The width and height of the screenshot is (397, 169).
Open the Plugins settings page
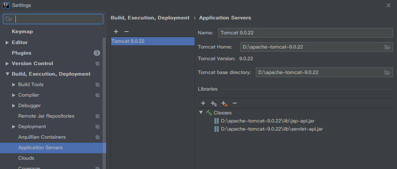[21, 53]
